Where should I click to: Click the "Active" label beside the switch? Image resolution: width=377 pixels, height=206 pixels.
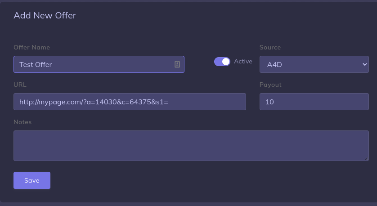click(x=243, y=61)
